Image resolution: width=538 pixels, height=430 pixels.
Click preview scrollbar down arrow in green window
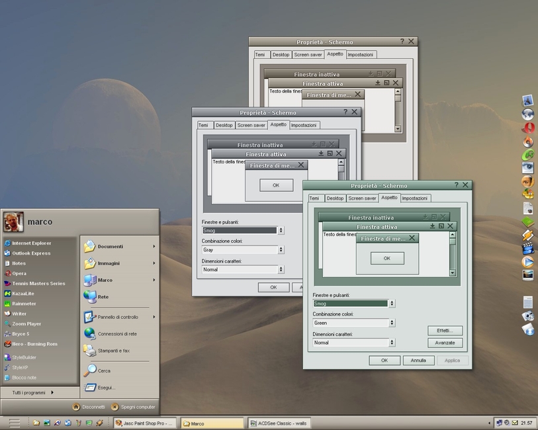pos(453,273)
